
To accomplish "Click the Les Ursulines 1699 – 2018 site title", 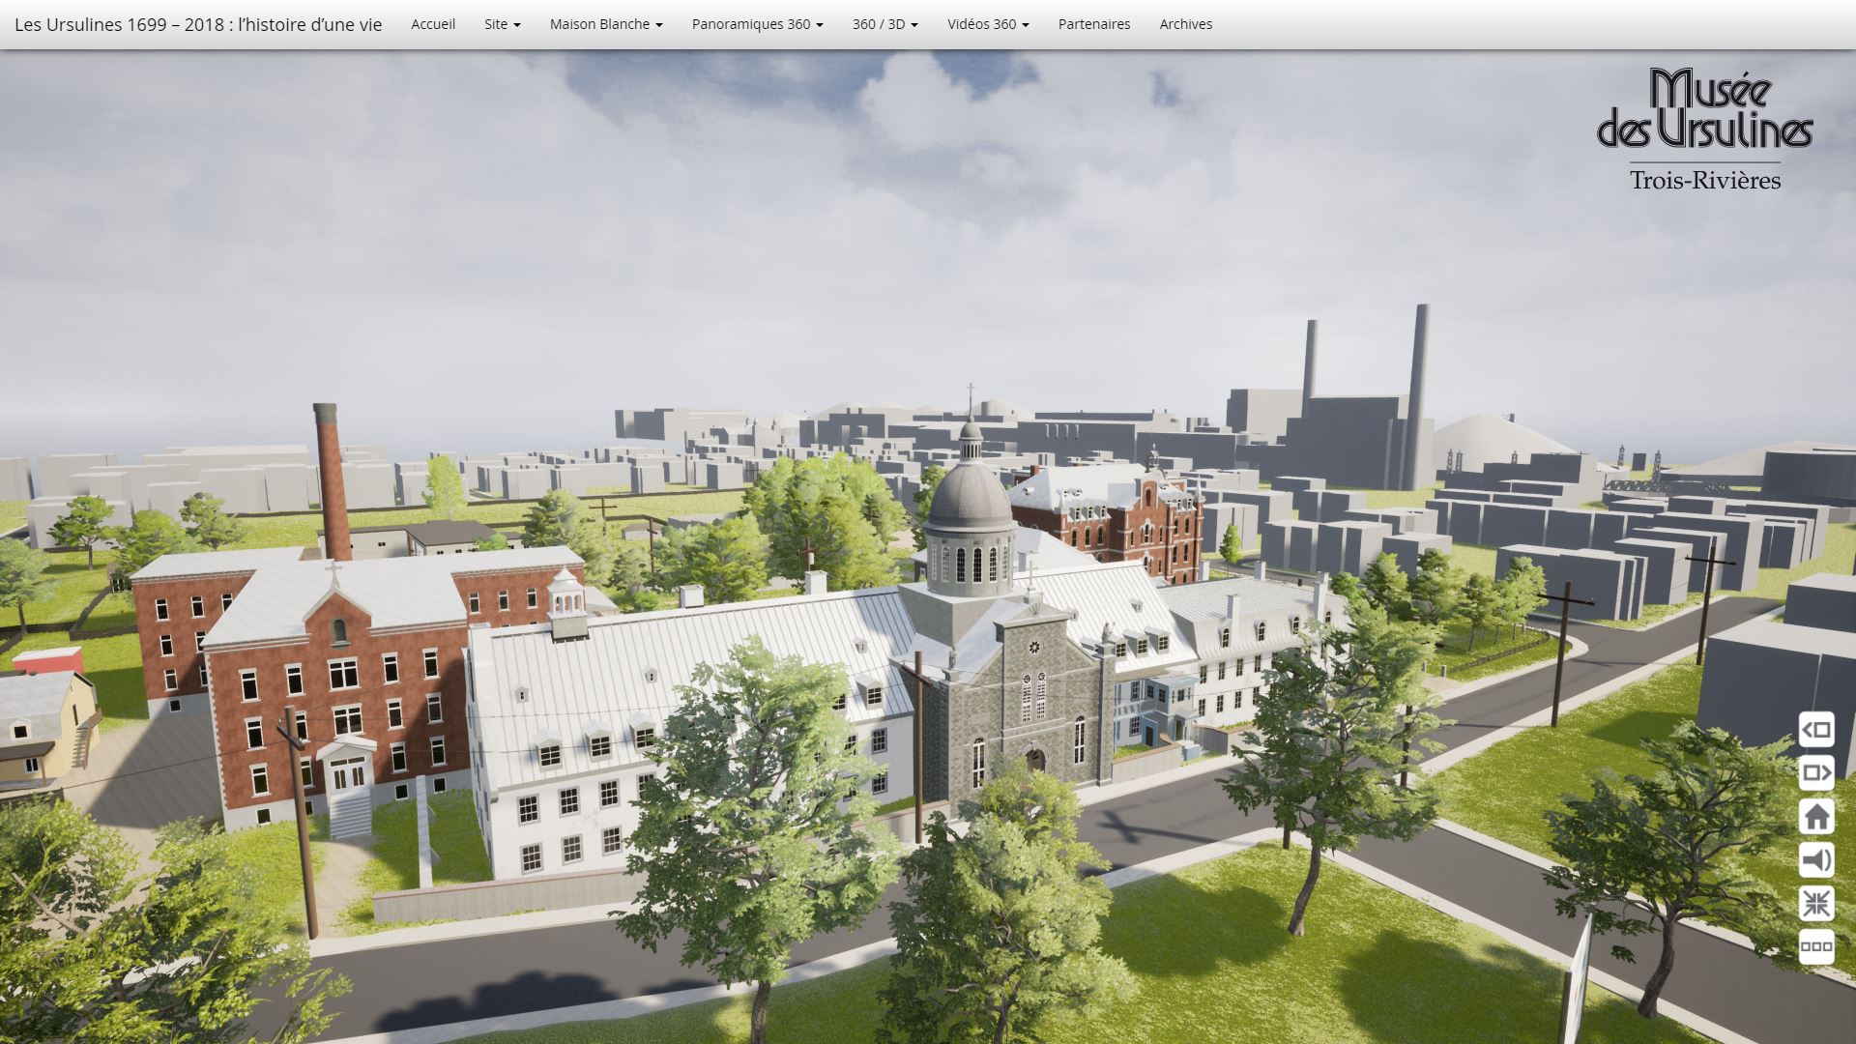I will [x=198, y=24].
